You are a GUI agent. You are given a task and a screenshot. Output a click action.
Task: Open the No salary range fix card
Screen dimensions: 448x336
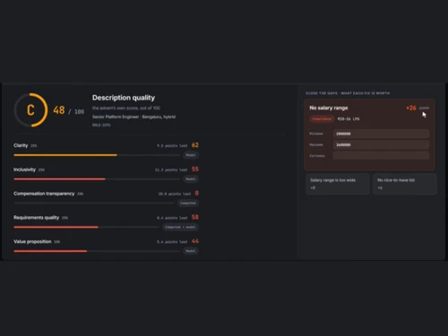[369, 134]
